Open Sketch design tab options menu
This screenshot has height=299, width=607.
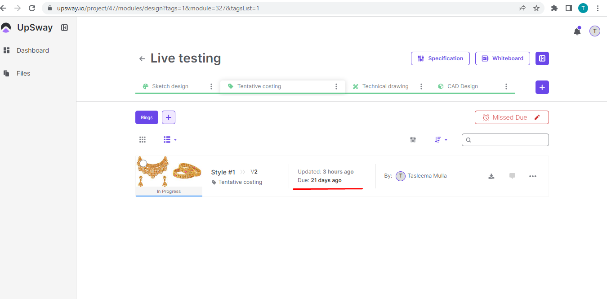[x=211, y=86]
